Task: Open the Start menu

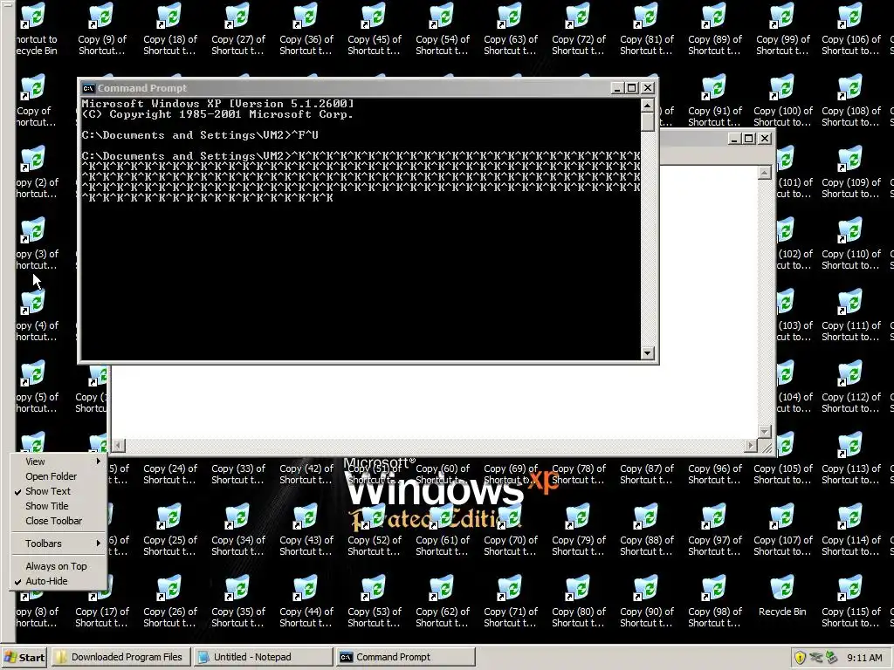Action: [x=24, y=658]
